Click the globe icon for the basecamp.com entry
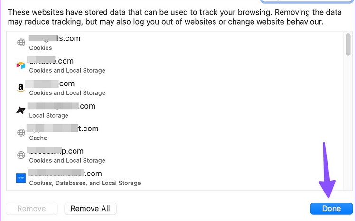The width and height of the screenshot is (356, 221). coord(21,156)
